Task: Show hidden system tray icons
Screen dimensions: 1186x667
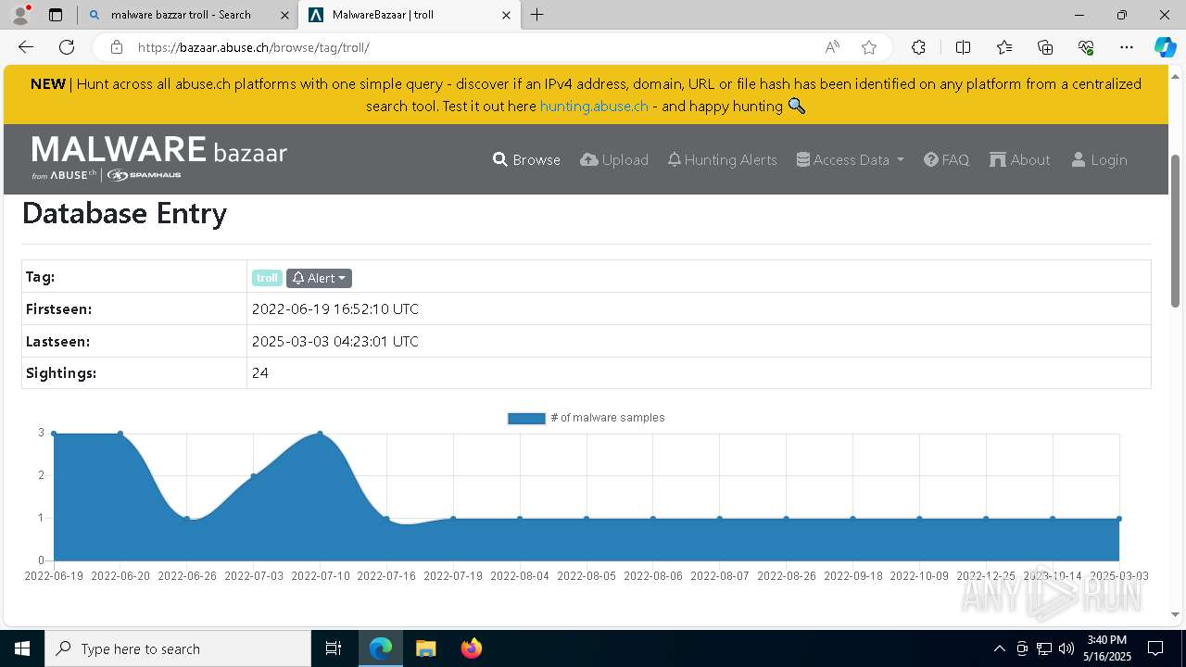Action: pyautogui.click(x=999, y=648)
